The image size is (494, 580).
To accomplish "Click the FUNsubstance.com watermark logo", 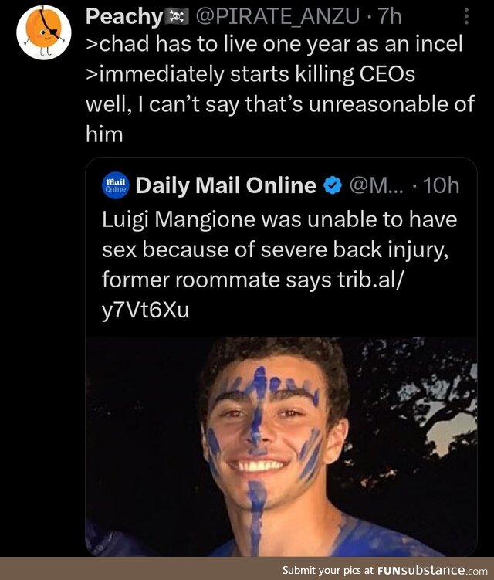I will (431, 570).
